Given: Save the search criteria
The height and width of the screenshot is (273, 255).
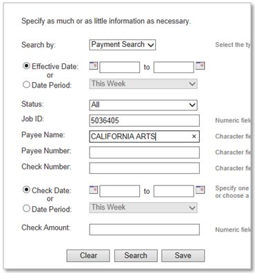Looking at the screenshot, I should pos(183,256).
